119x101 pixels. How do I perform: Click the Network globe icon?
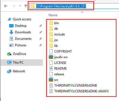(x=9, y=71)
